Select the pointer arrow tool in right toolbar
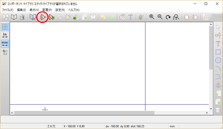The height and width of the screenshot is (129, 223). tap(218, 27)
